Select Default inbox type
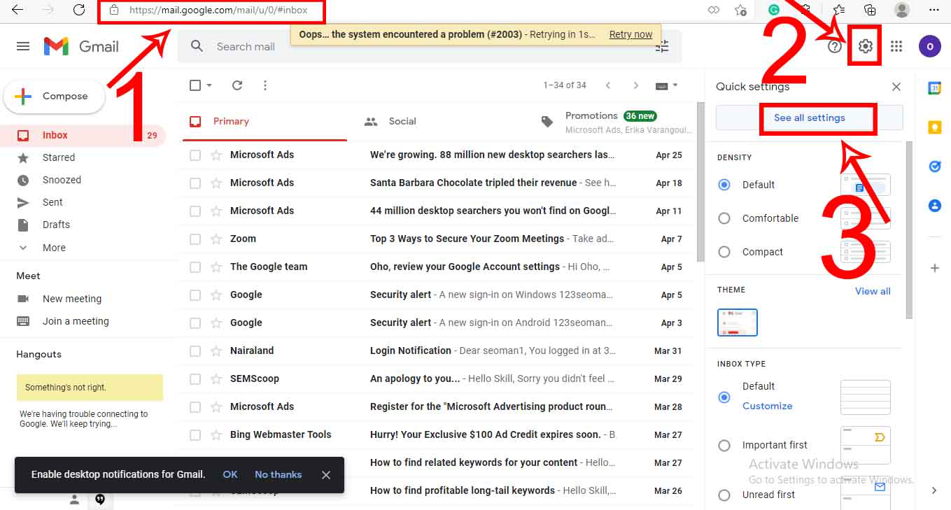Screen dimensions: 951x510 [x=724, y=397]
